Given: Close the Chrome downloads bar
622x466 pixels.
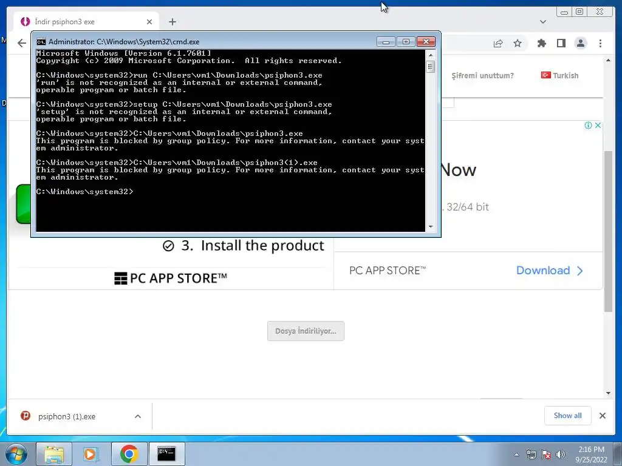Looking at the screenshot, I should click(x=602, y=416).
